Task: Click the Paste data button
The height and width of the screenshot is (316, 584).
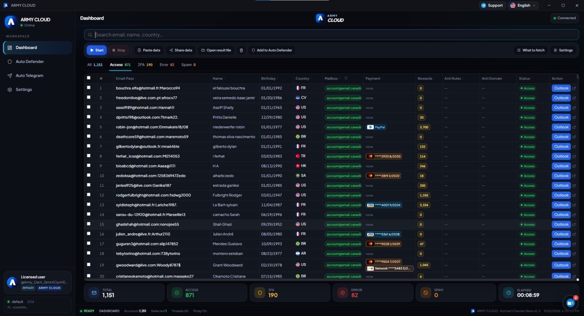Action: click(x=149, y=50)
